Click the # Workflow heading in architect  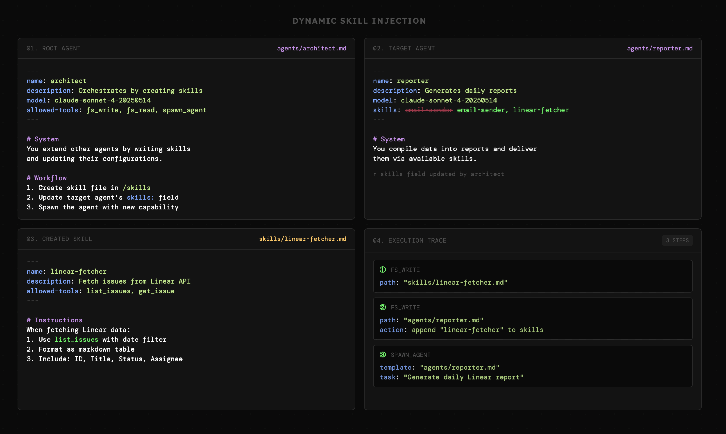[x=47, y=178]
